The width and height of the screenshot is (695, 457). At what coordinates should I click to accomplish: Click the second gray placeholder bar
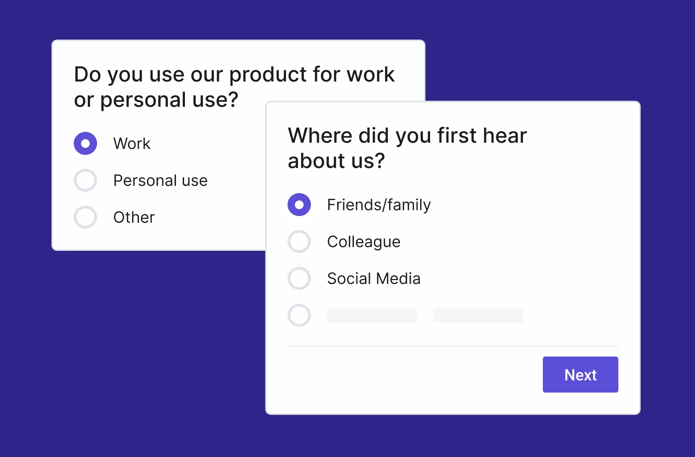click(x=478, y=315)
